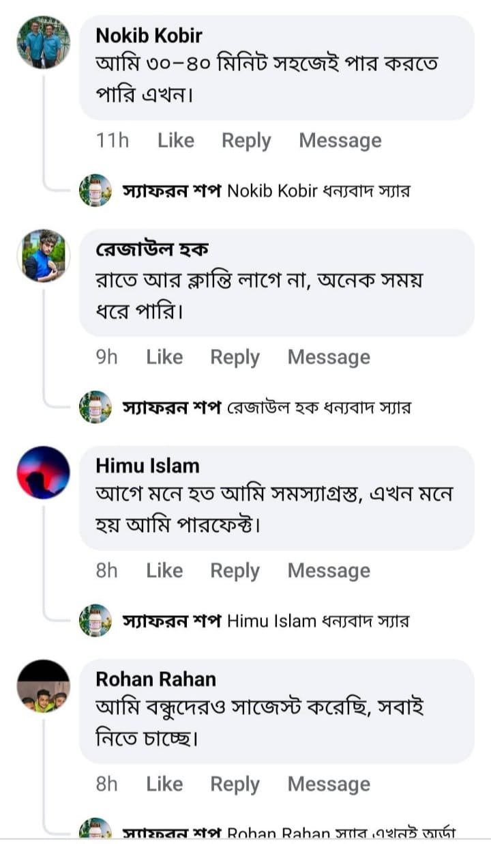The image size is (491, 844).
Task: Reply to রেজাউল হক's comment
Action: coord(235,357)
